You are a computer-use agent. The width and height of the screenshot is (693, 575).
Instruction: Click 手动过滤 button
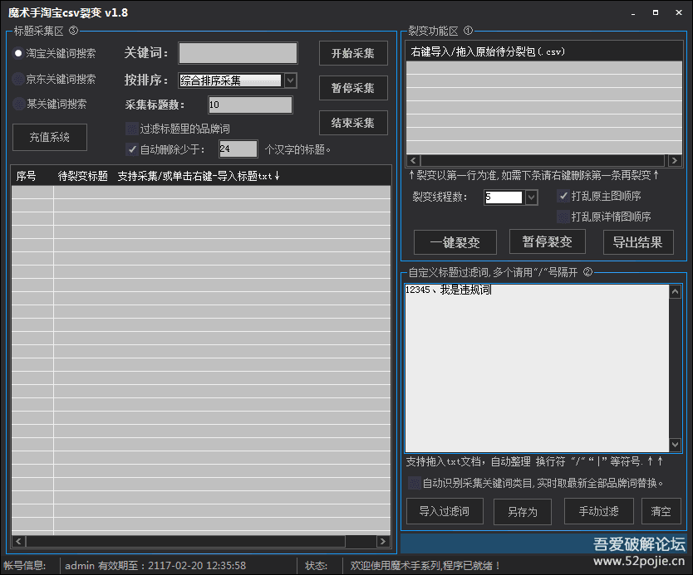tap(599, 511)
